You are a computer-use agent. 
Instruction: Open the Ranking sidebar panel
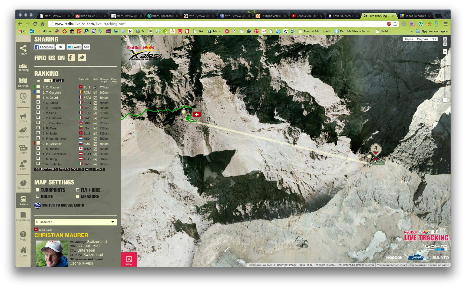[x=23, y=67]
